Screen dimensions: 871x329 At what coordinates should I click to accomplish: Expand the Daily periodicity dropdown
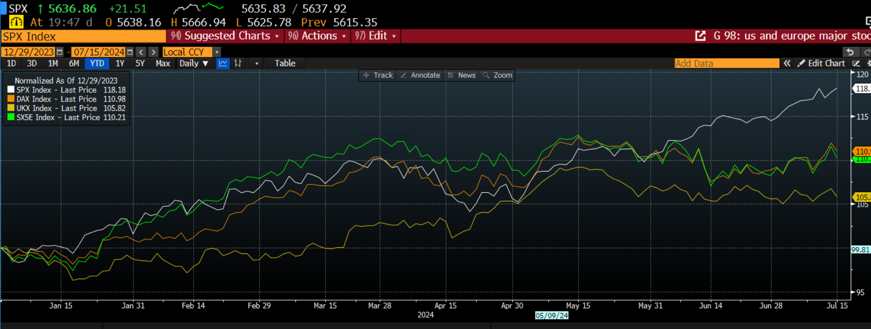pyautogui.click(x=194, y=63)
